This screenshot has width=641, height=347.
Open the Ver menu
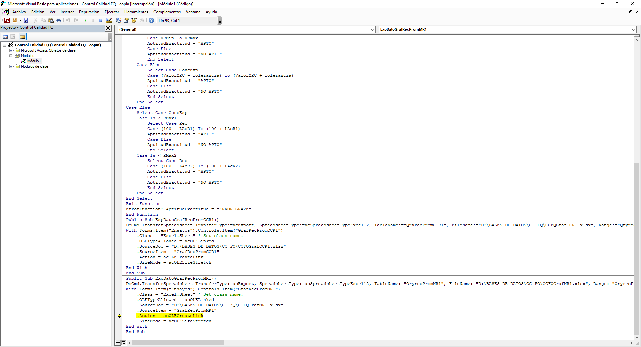click(52, 12)
